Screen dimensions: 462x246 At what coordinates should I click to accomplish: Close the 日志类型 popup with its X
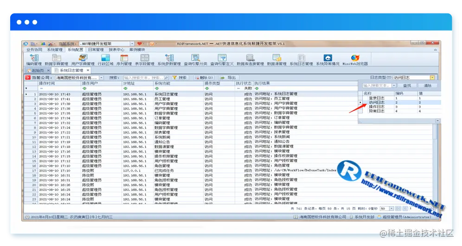point(437,120)
